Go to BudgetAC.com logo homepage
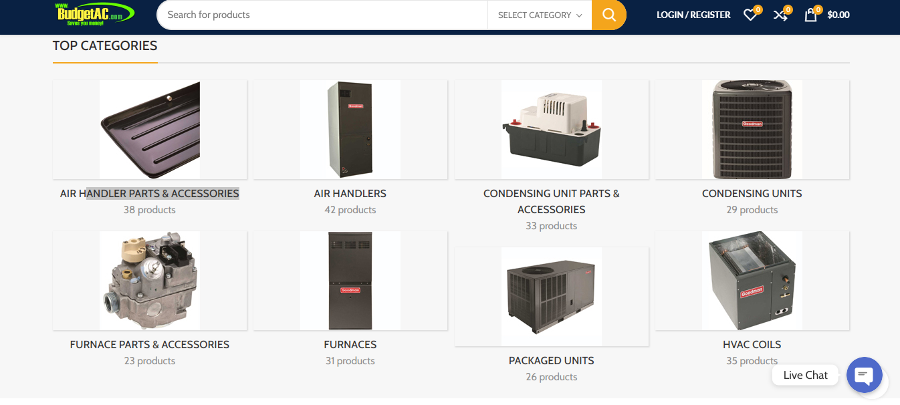900x405 pixels. point(95,13)
